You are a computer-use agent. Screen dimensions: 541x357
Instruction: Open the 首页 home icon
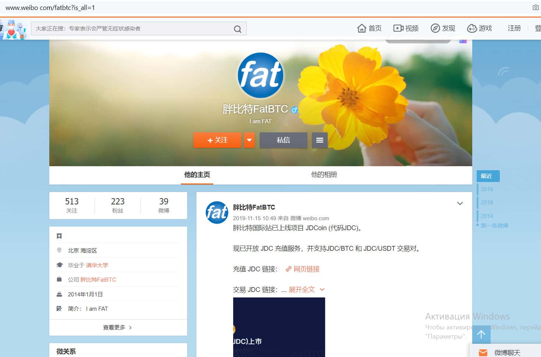(362, 28)
